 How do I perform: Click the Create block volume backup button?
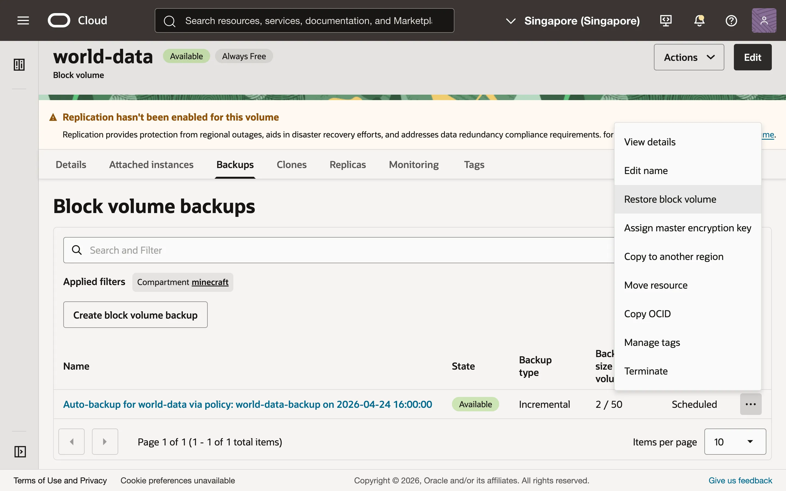point(135,314)
